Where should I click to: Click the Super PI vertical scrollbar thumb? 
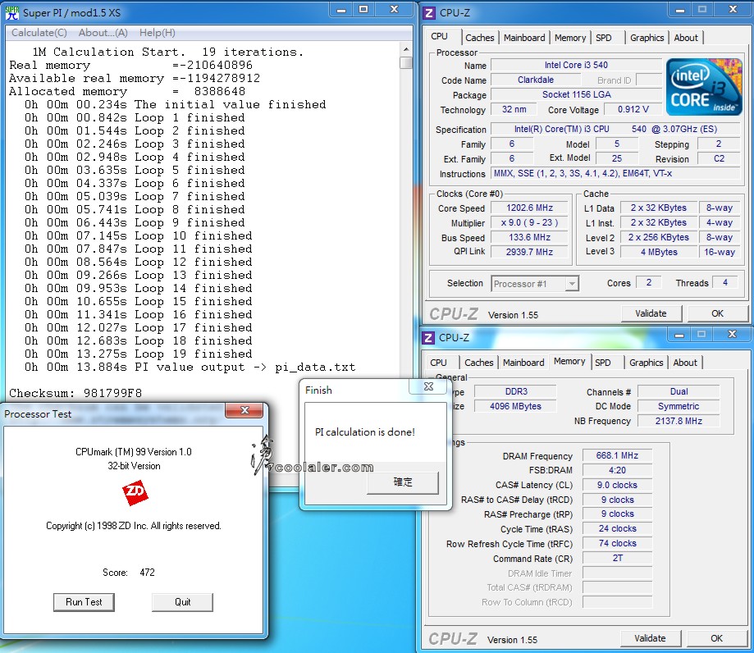pos(406,63)
